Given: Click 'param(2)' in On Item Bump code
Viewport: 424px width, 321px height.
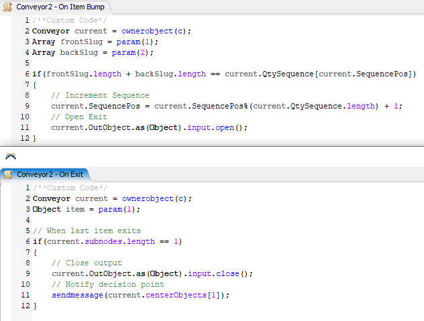Looking at the screenshot, I should pyautogui.click(x=130, y=52).
